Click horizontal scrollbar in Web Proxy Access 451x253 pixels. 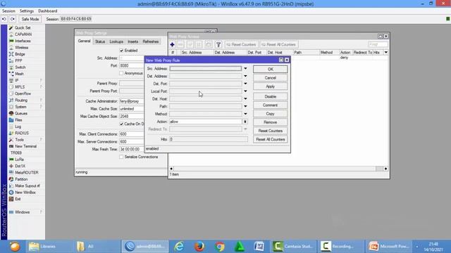point(278,169)
